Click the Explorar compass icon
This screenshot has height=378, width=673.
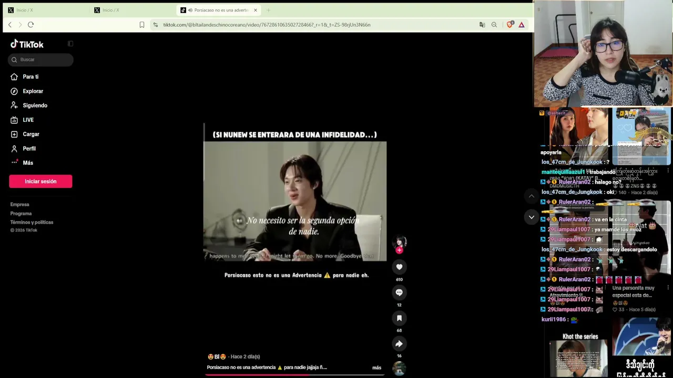[x=14, y=91]
